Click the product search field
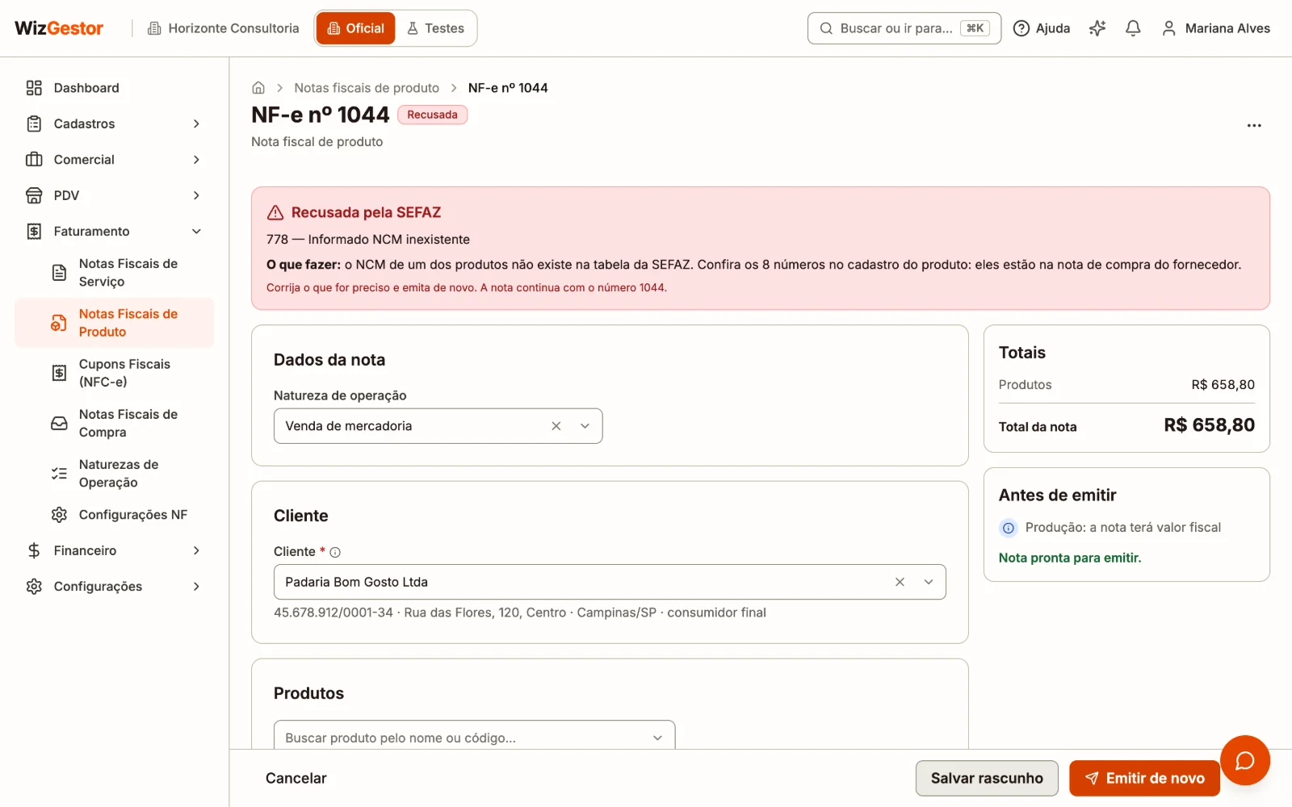 474,736
